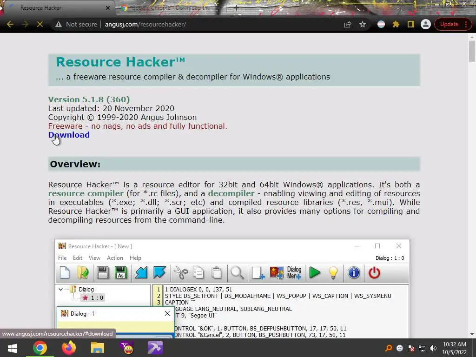Go back using the browser back arrow
The height and width of the screenshot is (357, 476).
pos(10,24)
